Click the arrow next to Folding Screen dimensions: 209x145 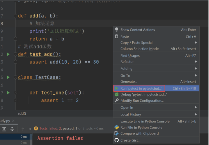[x=196, y=68]
